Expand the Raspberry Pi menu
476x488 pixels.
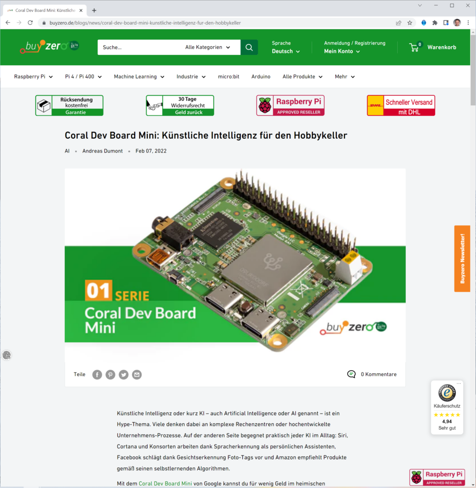click(x=33, y=77)
